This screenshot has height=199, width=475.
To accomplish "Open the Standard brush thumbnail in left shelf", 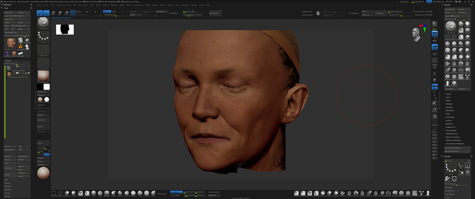I will click(x=43, y=23).
